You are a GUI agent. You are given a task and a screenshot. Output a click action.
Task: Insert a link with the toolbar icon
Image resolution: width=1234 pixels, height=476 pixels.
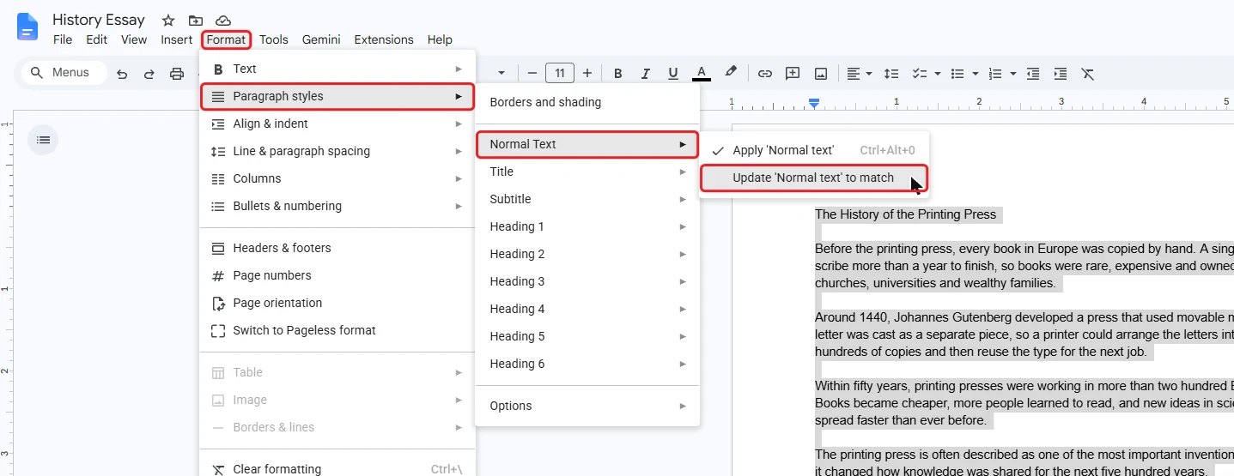click(x=764, y=74)
